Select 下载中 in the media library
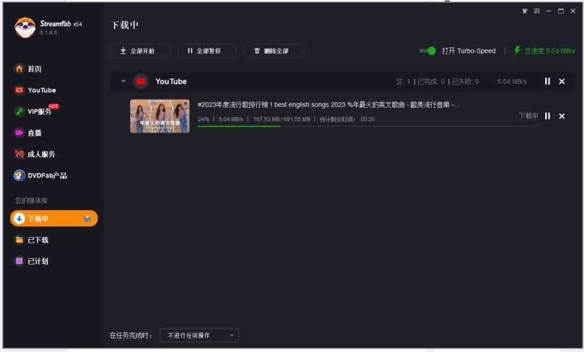The image size is (584, 352). 54,218
